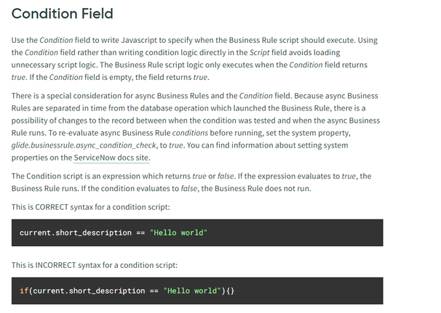Click the italic word Script in the first paragraph
This screenshot has width=441, height=313.
click(259, 52)
